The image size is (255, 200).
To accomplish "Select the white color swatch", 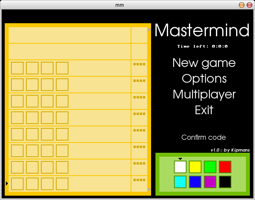I will pos(180,167).
